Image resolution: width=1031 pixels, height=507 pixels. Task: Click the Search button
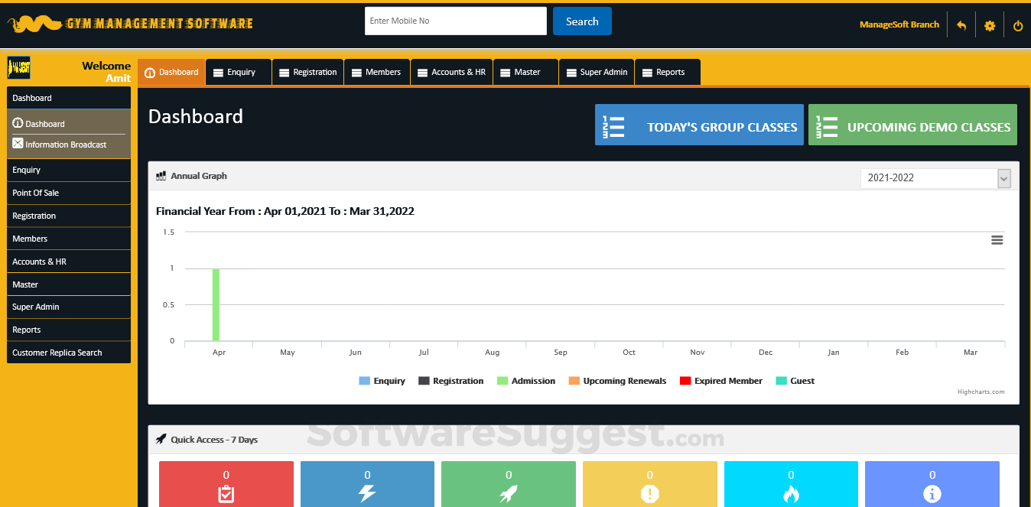click(582, 21)
